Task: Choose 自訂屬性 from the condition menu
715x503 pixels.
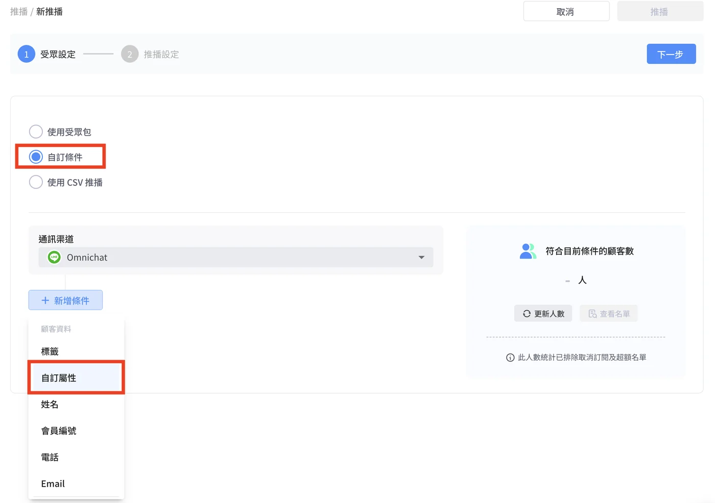Action: click(x=76, y=378)
